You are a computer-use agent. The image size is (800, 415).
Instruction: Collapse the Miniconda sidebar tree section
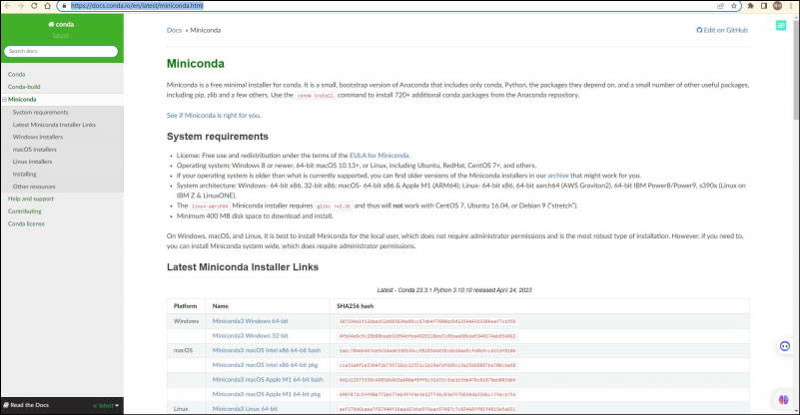click(4, 100)
